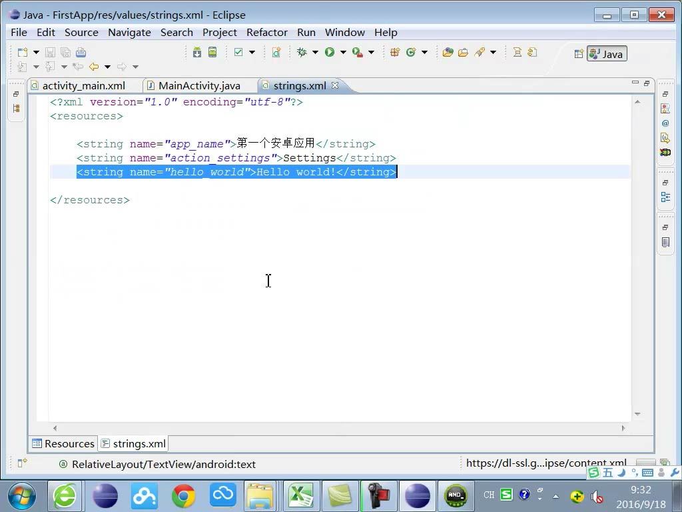The height and width of the screenshot is (512, 682).
Task: Click the Windows Start button
Action: (x=21, y=496)
